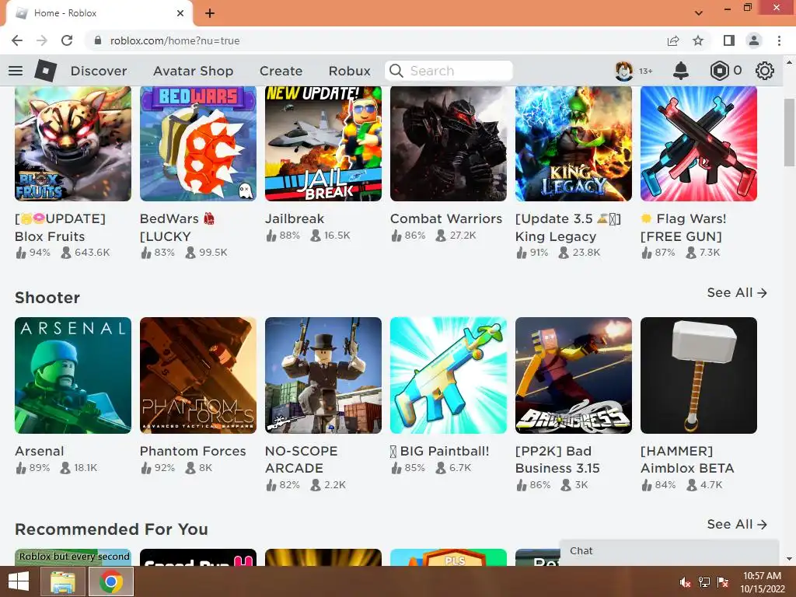Viewport: 796px width, 597px height.
Task: Open the Chrome profile icon
Action: click(x=754, y=40)
